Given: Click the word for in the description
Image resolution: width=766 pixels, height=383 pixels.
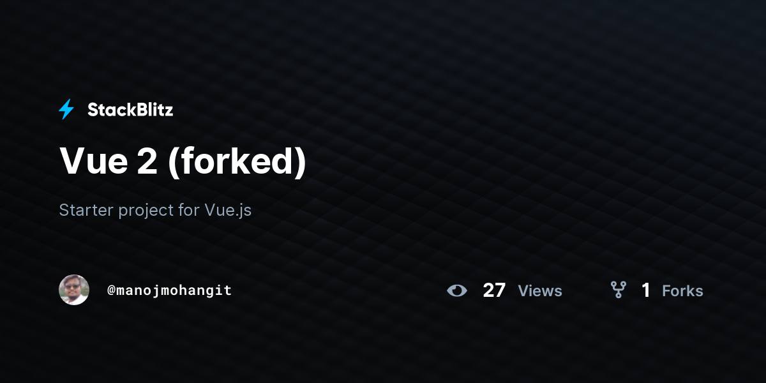Looking at the screenshot, I should [189, 210].
